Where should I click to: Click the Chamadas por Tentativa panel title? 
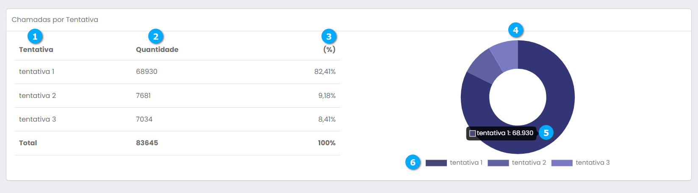click(x=55, y=20)
